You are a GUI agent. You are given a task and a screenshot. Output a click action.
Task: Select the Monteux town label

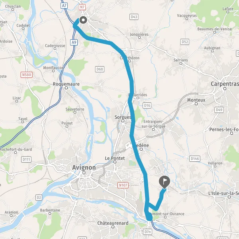pos(196,100)
